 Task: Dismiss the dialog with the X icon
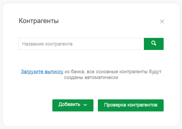(162, 21)
